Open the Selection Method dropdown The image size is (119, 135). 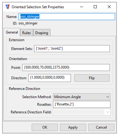coord(82,97)
